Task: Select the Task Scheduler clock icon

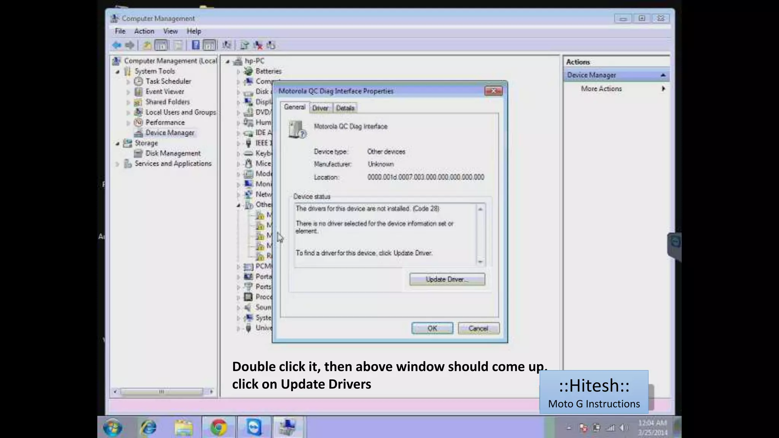Action: pos(138,81)
